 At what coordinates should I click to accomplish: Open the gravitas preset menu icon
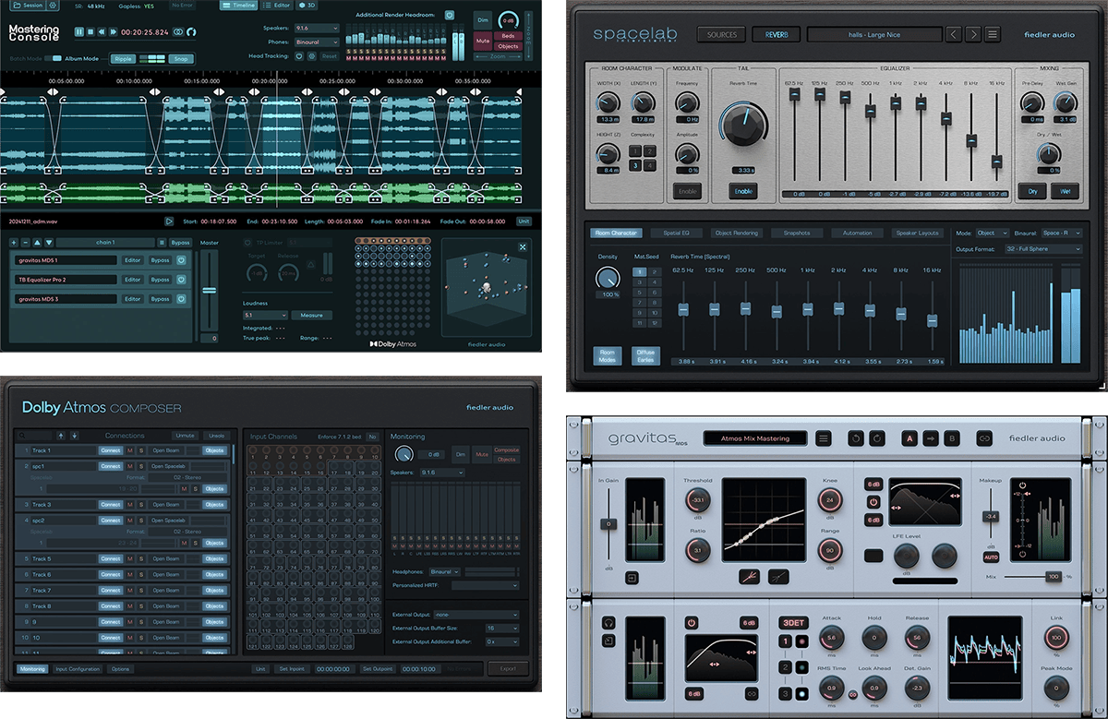pos(823,437)
